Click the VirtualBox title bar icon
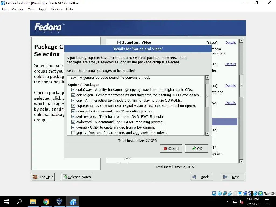 point(3,3)
